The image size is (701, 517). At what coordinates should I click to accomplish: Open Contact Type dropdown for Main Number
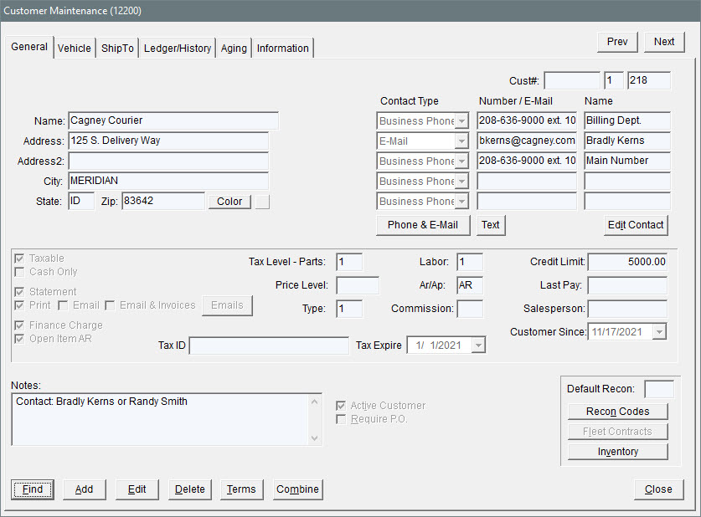(x=461, y=161)
